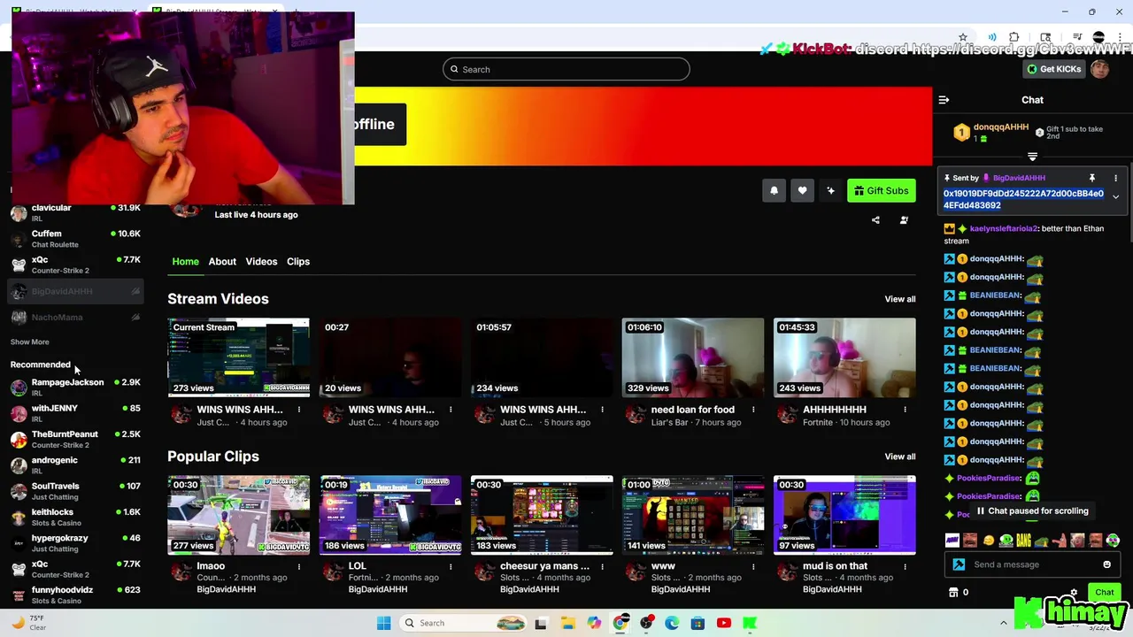Open the lmaoo clip thumbnail
This screenshot has height=637, width=1133.
click(x=239, y=515)
